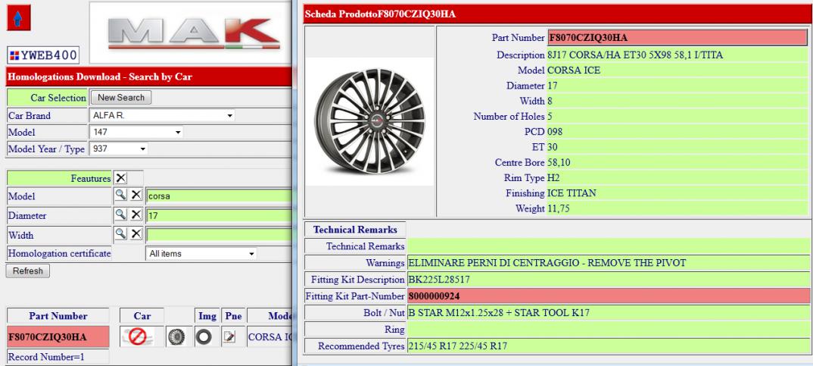Click Fitting Kit Part-Number 8000000924
Image resolution: width=813 pixels, height=366 pixels.
click(x=434, y=296)
